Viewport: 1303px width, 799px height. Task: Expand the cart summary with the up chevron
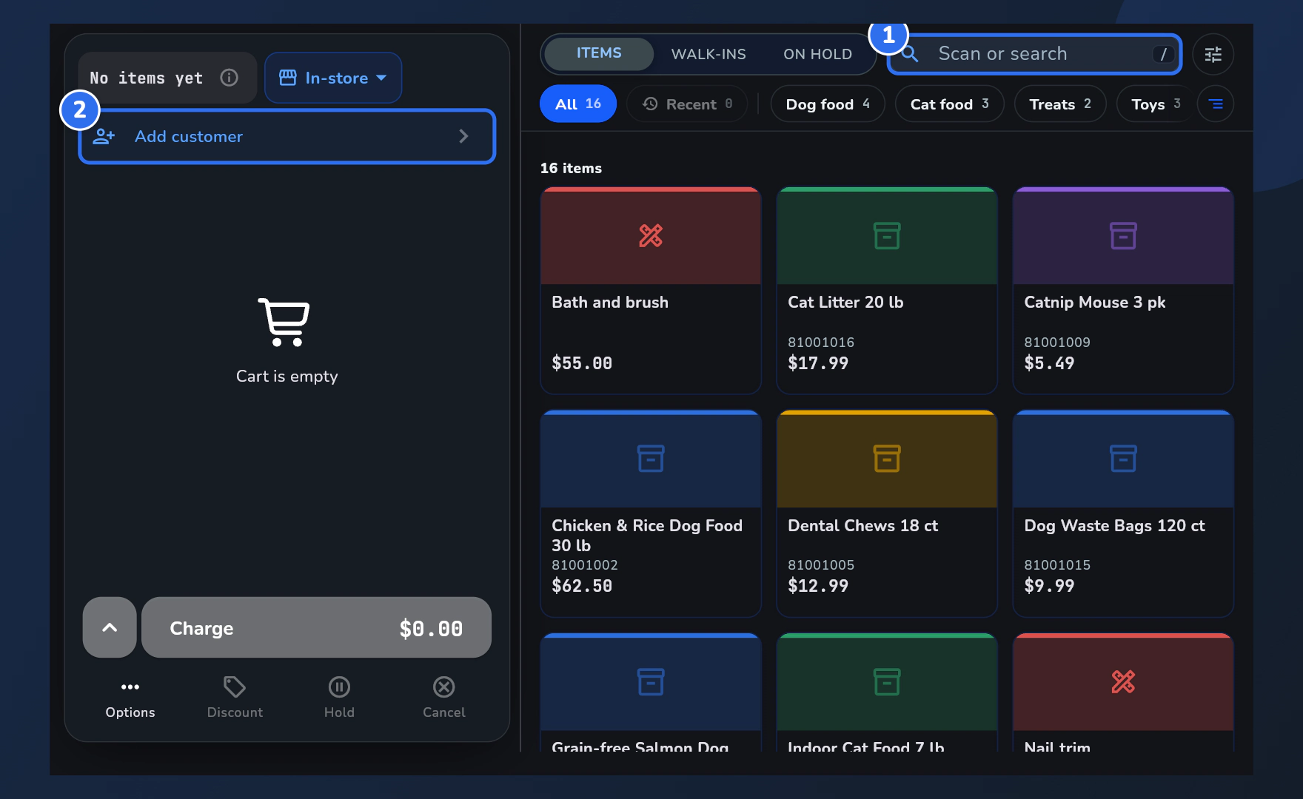click(110, 627)
